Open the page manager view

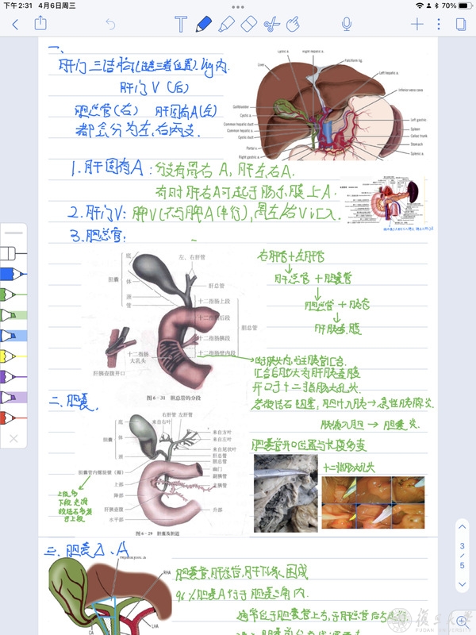460,24
